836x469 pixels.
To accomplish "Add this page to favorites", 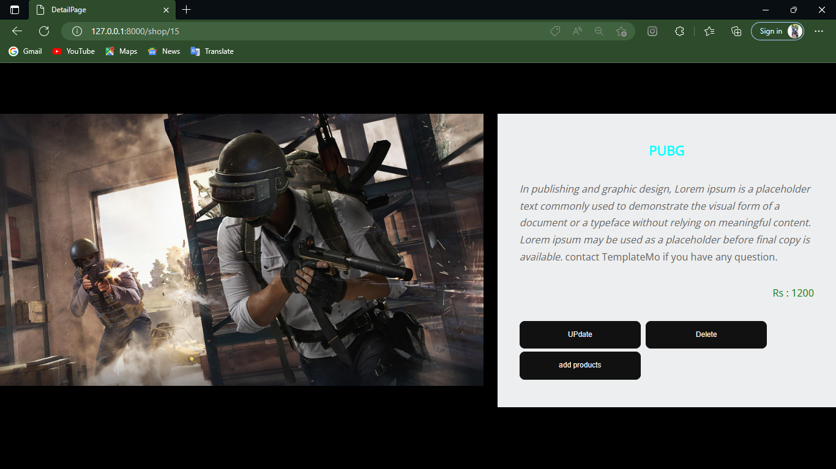I will tap(622, 31).
